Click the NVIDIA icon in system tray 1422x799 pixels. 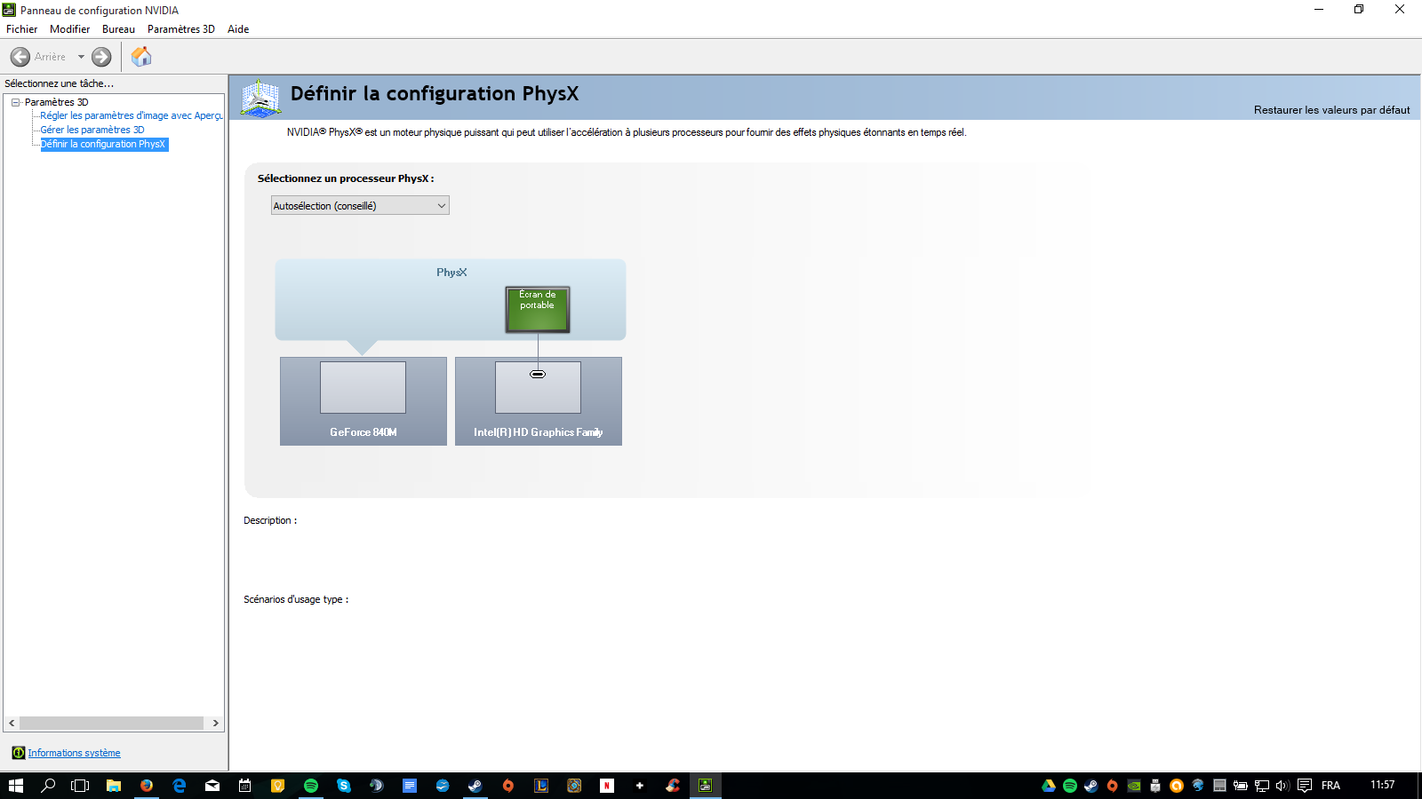pos(1134,786)
